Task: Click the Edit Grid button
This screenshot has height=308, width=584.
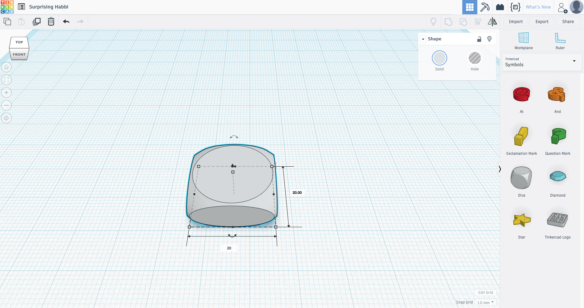Action: point(485,293)
